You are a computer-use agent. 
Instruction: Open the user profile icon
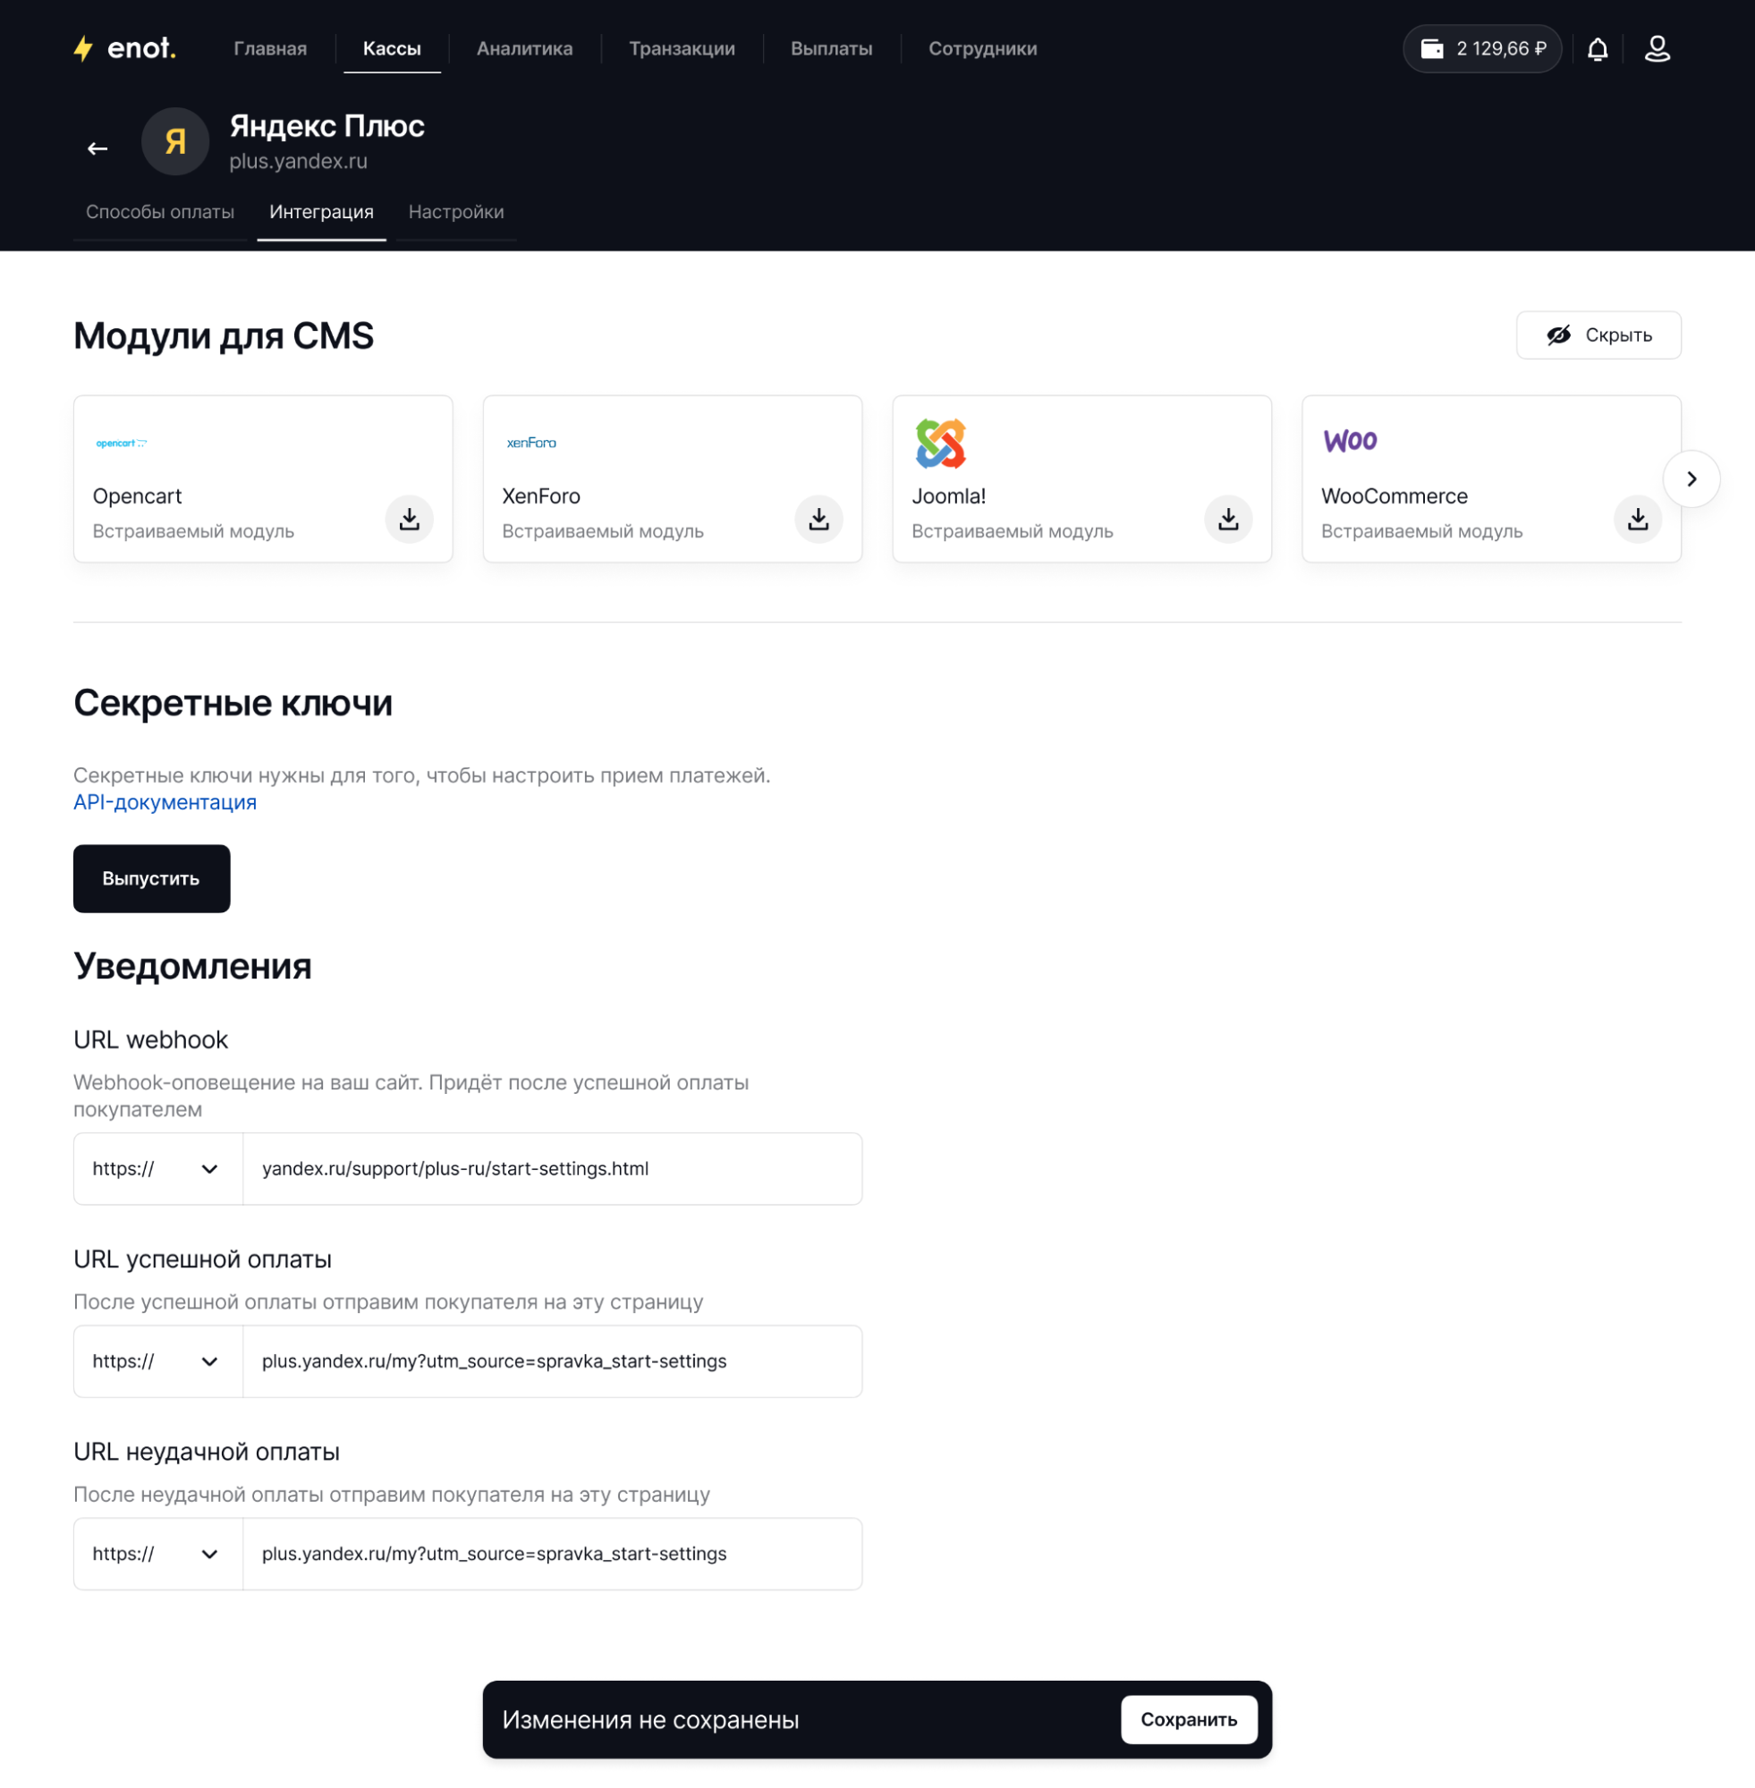tap(1657, 49)
